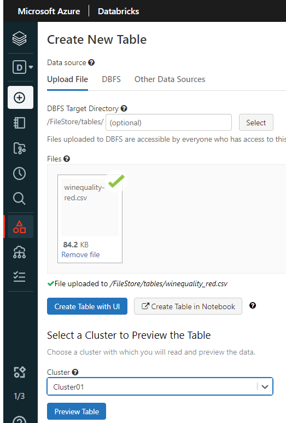Open the Recents clock icon

pos(19,173)
